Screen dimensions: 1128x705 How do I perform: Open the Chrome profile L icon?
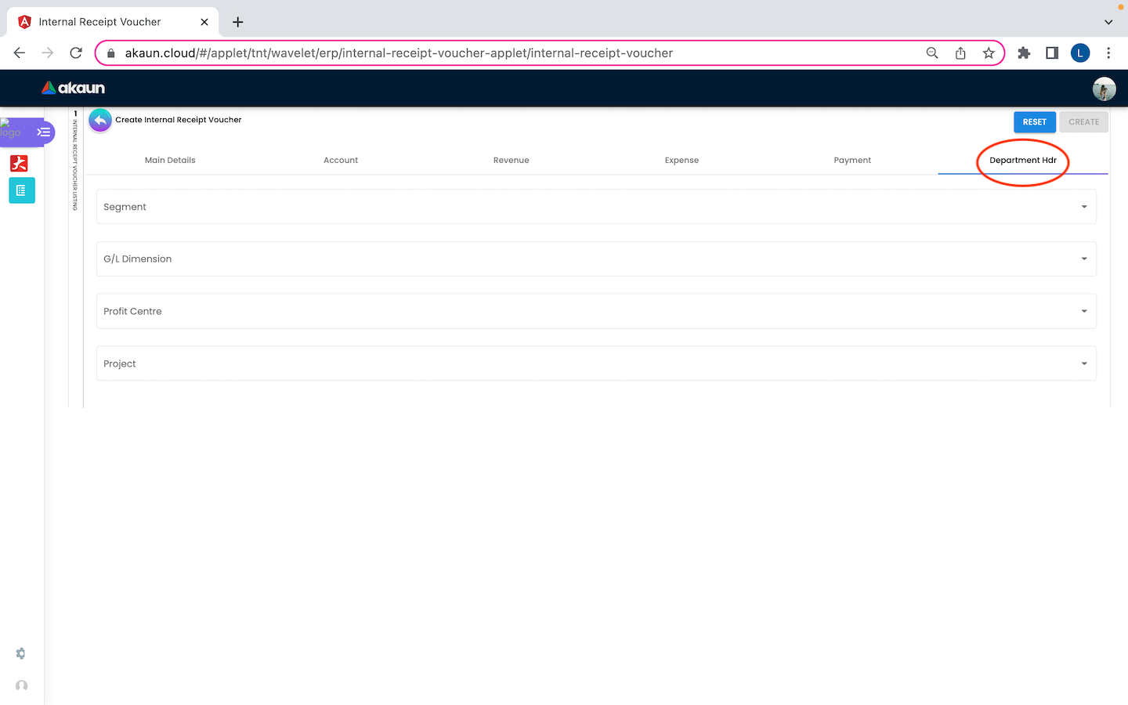click(x=1080, y=53)
